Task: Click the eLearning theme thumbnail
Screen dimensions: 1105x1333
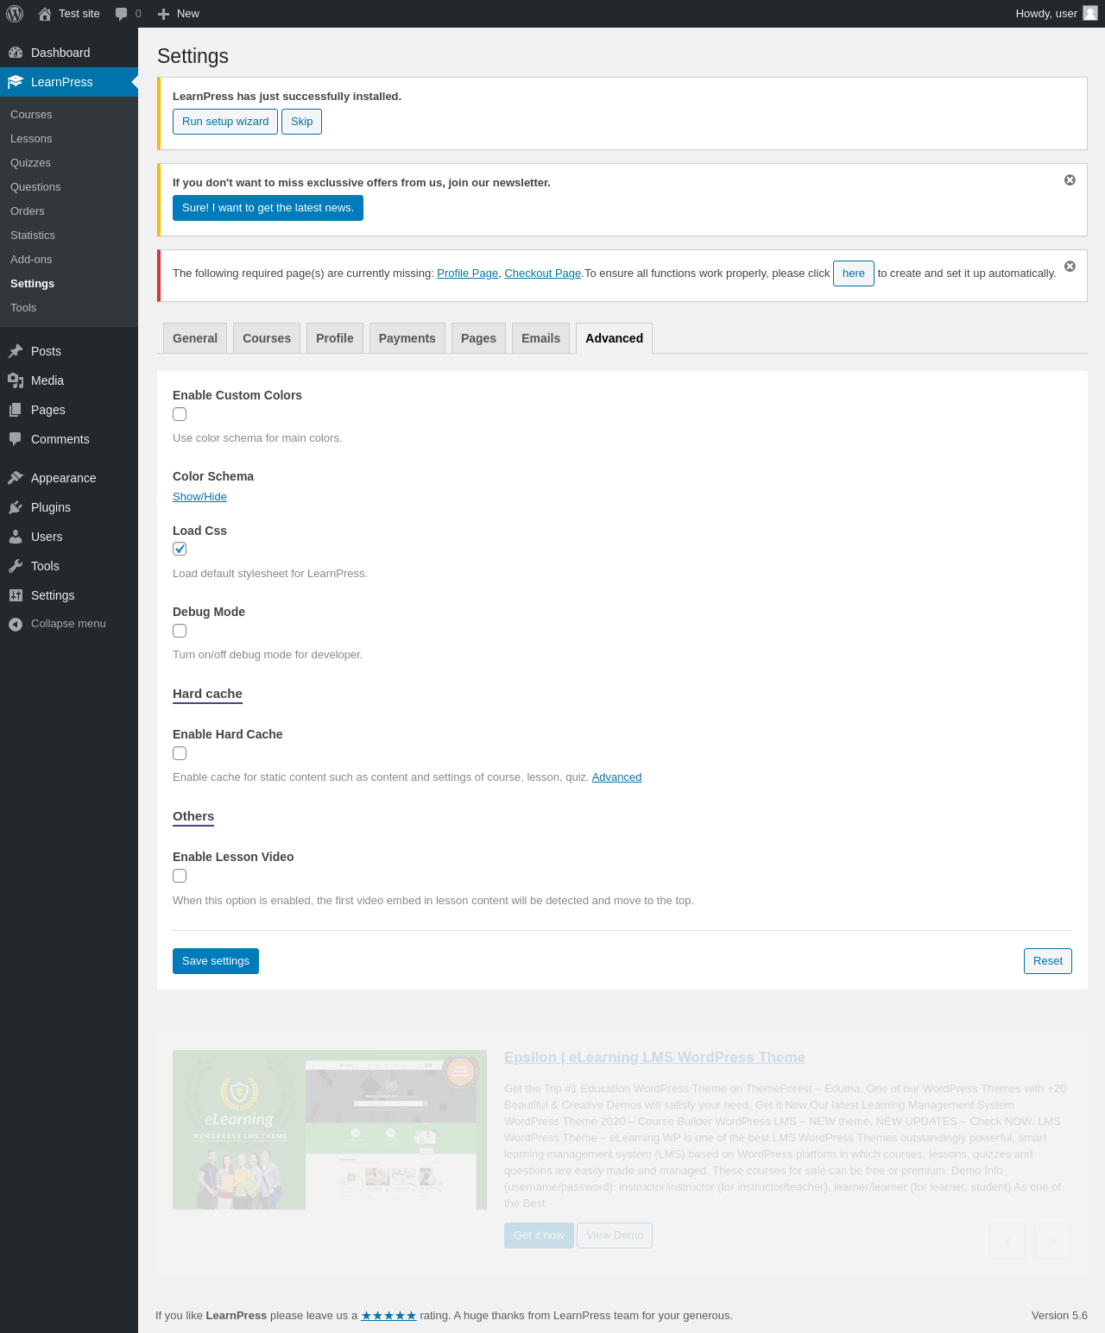Action: [330, 1130]
